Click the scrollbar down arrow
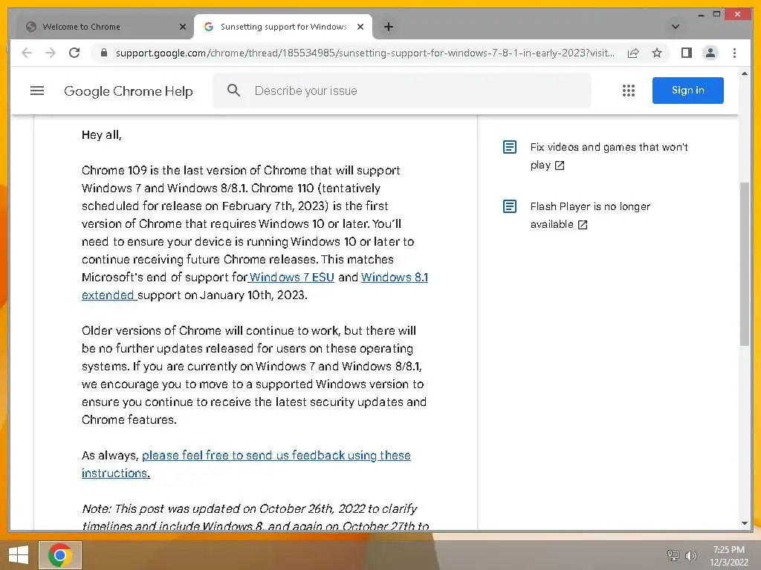The height and width of the screenshot is (570, 761). click(x=745, y=523)
